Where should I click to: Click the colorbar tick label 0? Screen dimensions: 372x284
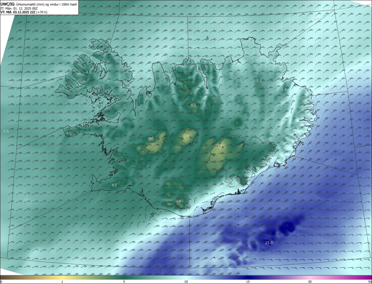click(1, 282)
